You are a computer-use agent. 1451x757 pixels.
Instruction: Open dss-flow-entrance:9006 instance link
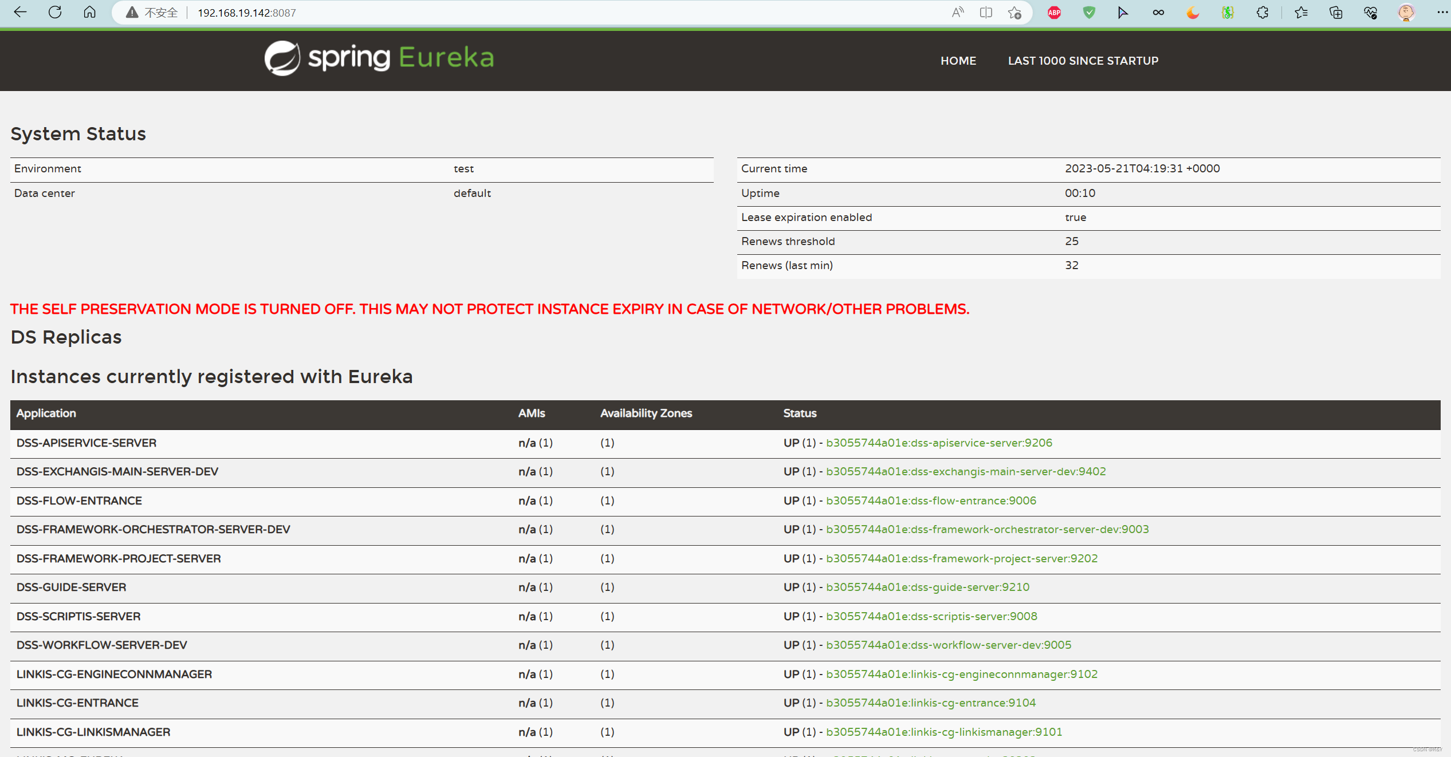(930, 500)
